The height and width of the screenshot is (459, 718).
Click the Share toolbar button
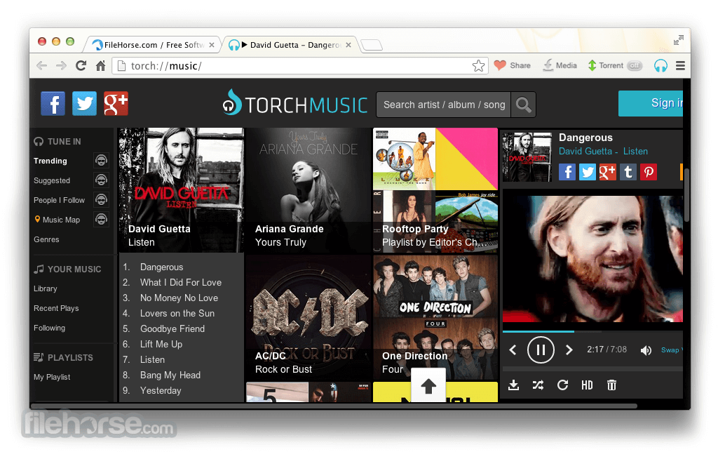click(513, 65)
